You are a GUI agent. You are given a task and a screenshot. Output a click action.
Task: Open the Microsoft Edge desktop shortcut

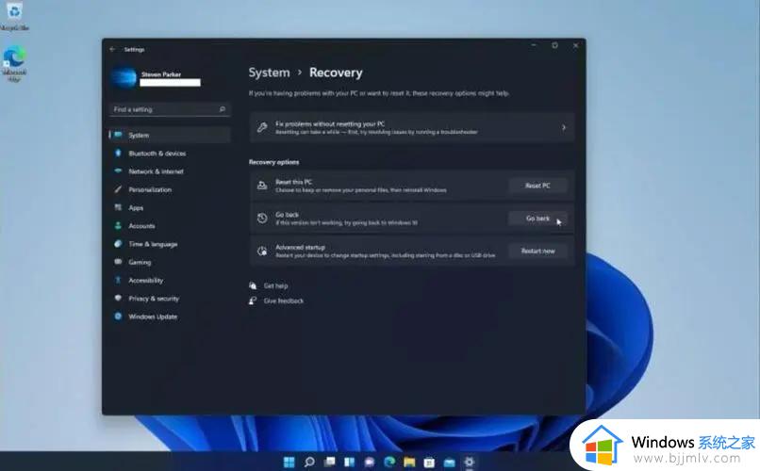coord(14,63)
